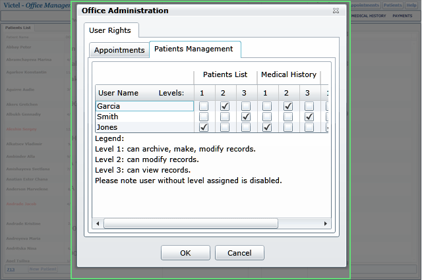This screenshot has width=422, height=280.
Task: Click the User Name column header
Action: (144, 93)
